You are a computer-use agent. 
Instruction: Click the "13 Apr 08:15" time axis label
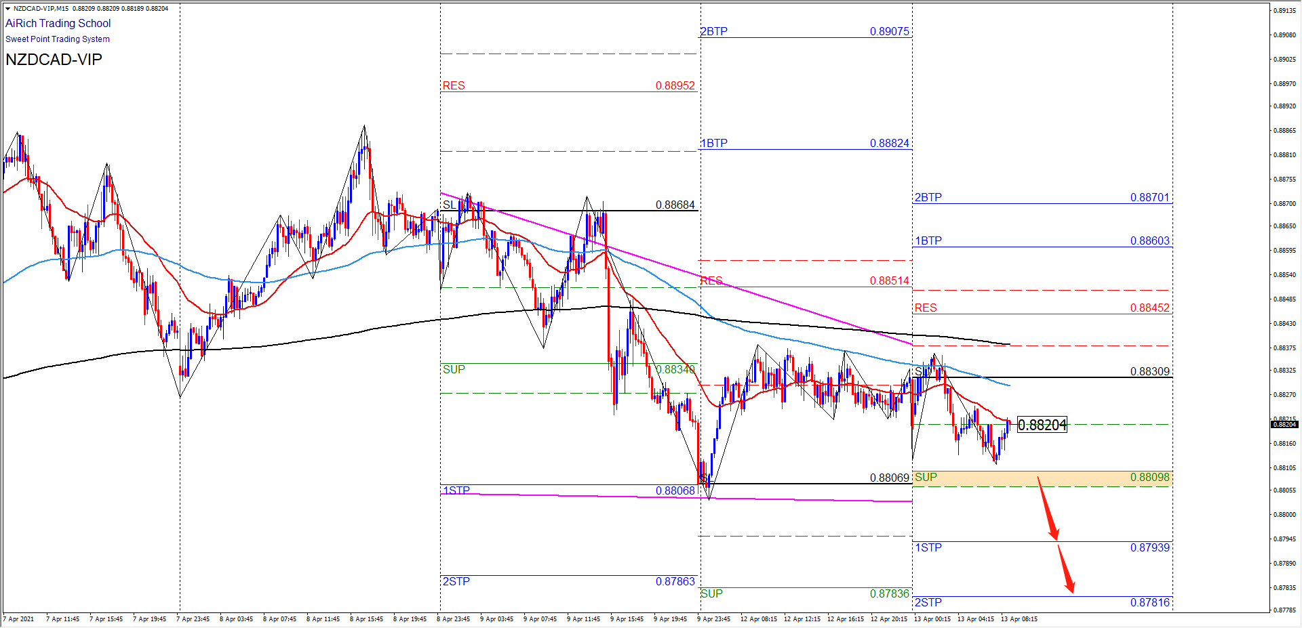coord(1019,619)
